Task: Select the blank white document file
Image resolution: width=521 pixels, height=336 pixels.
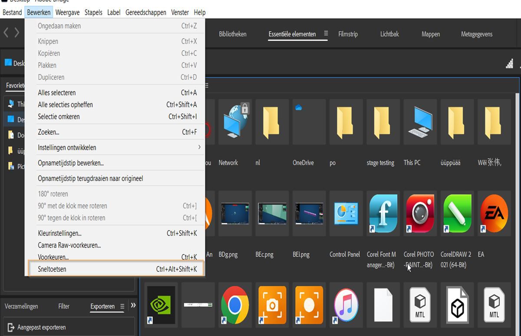Action: pos(383,305)
